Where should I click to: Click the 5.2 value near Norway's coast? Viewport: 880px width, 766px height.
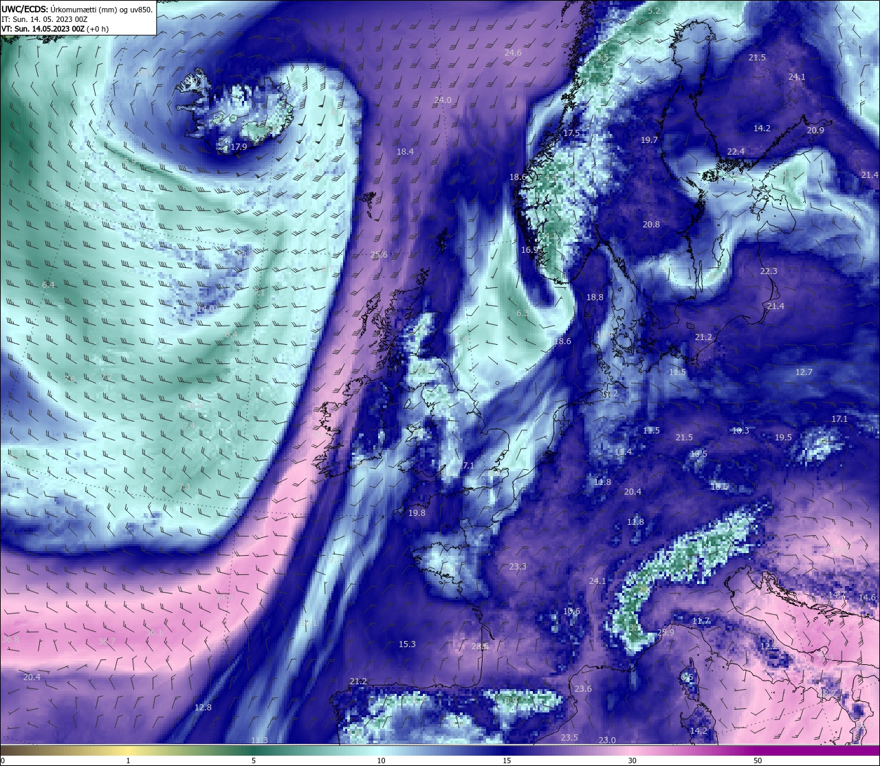tap(654, 11)
